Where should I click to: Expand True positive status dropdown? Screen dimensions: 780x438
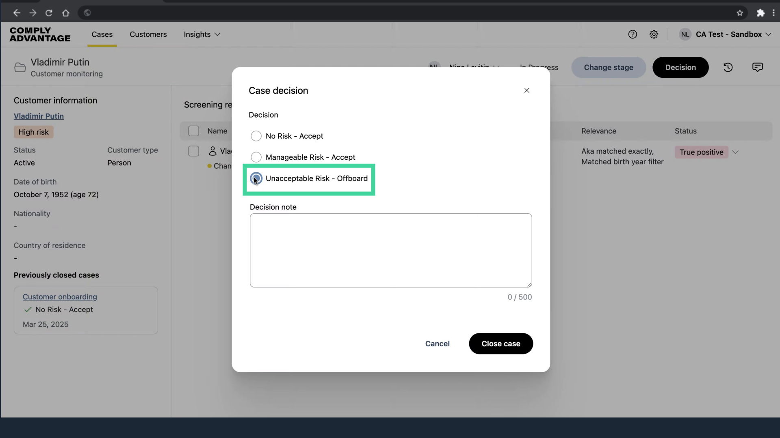(735, 152)
